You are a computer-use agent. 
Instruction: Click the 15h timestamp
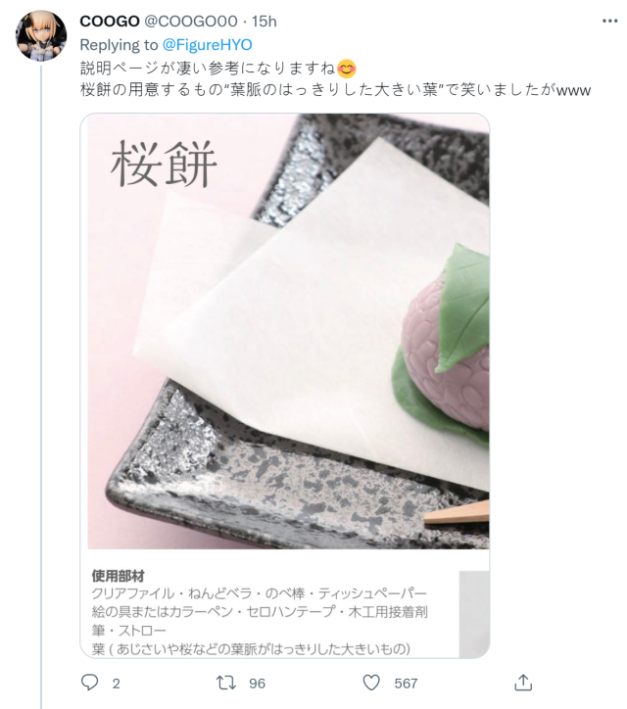click(x=265, y=22)
